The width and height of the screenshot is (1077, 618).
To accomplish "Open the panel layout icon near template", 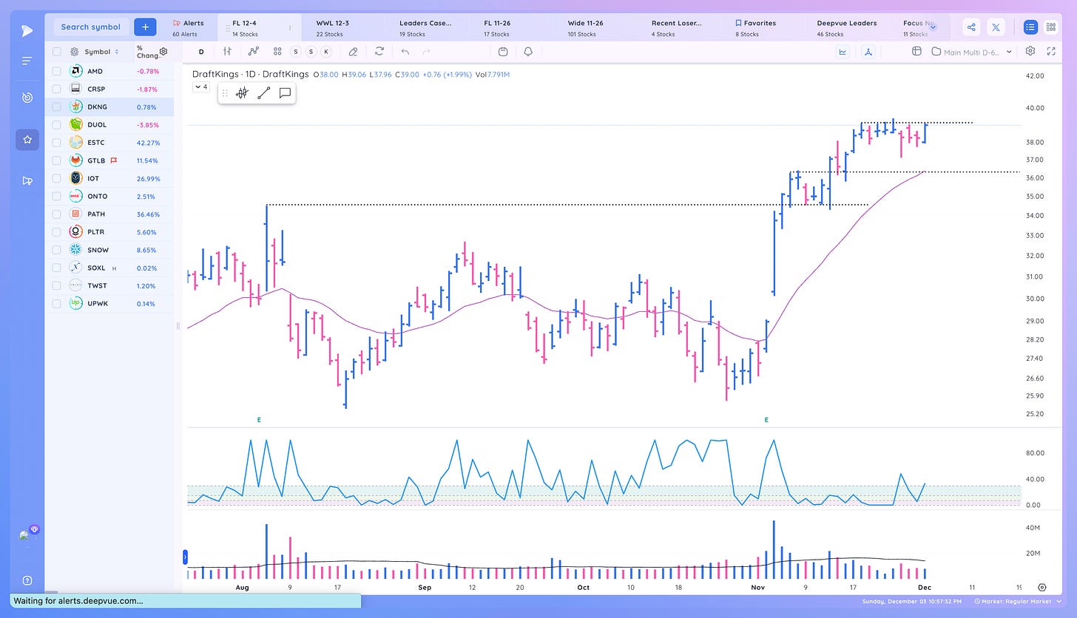I will point(916,52).
